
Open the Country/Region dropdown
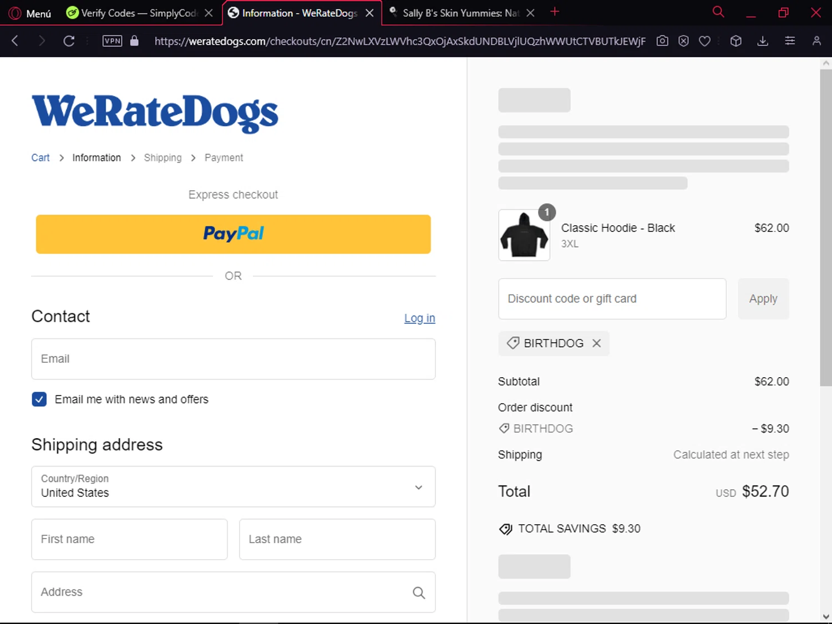coord(234,486)
